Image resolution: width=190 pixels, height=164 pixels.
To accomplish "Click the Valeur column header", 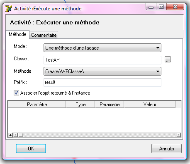I will pos(150,105).
